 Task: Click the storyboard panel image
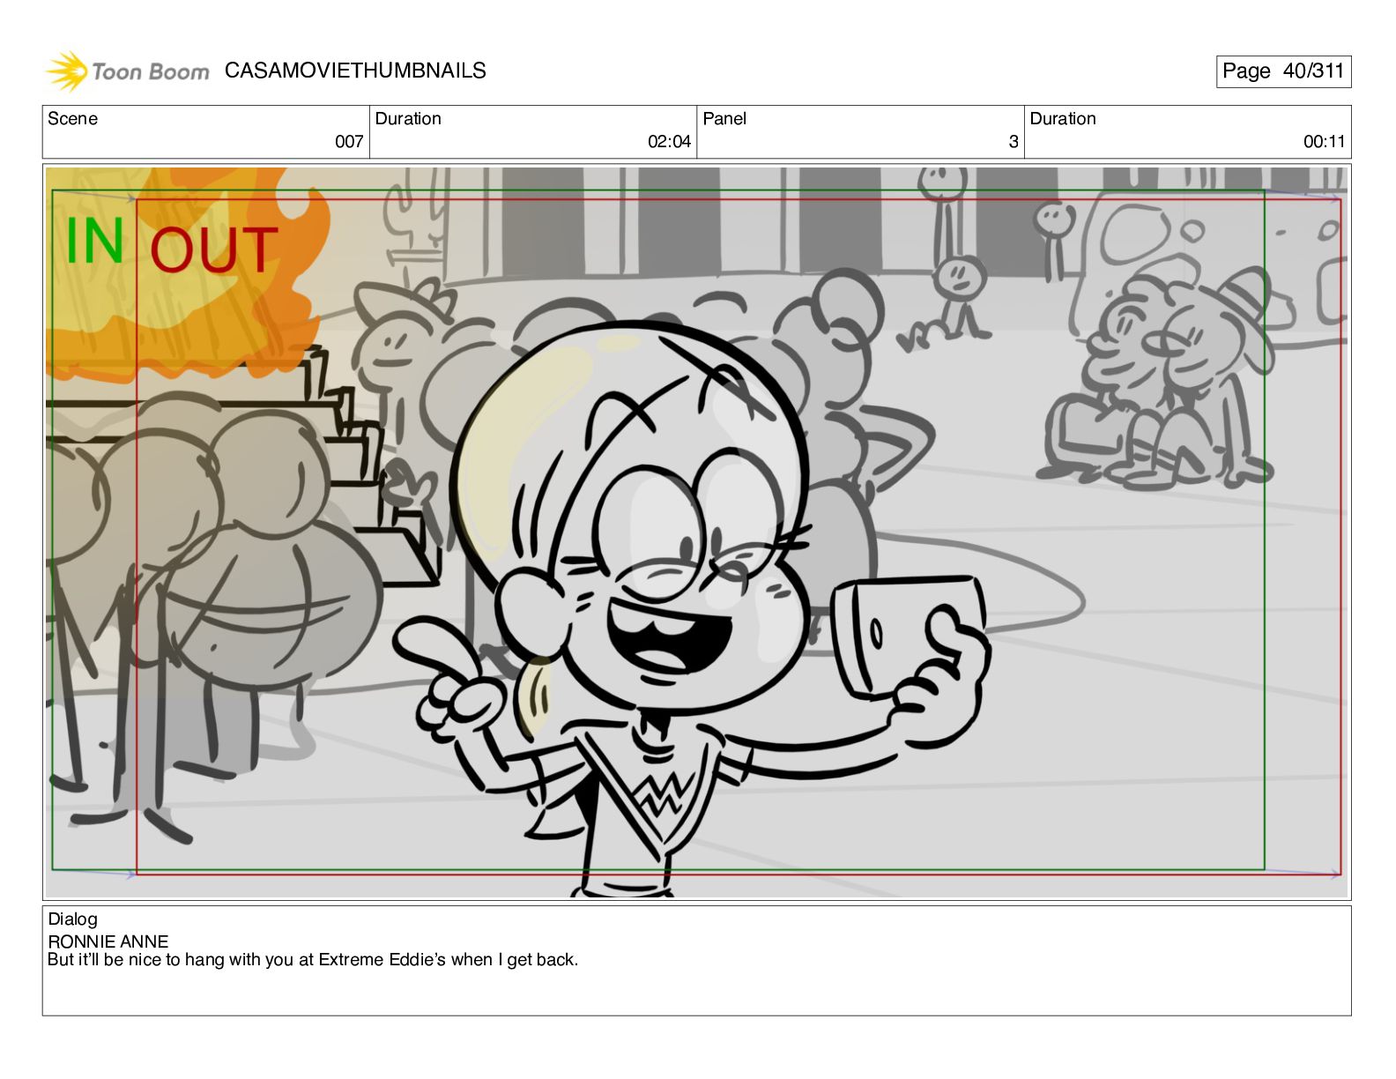(x=697, y=532)
